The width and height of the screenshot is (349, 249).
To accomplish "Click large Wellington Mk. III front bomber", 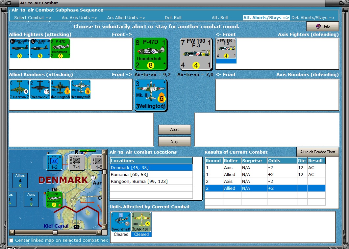I will coord(151,95).
